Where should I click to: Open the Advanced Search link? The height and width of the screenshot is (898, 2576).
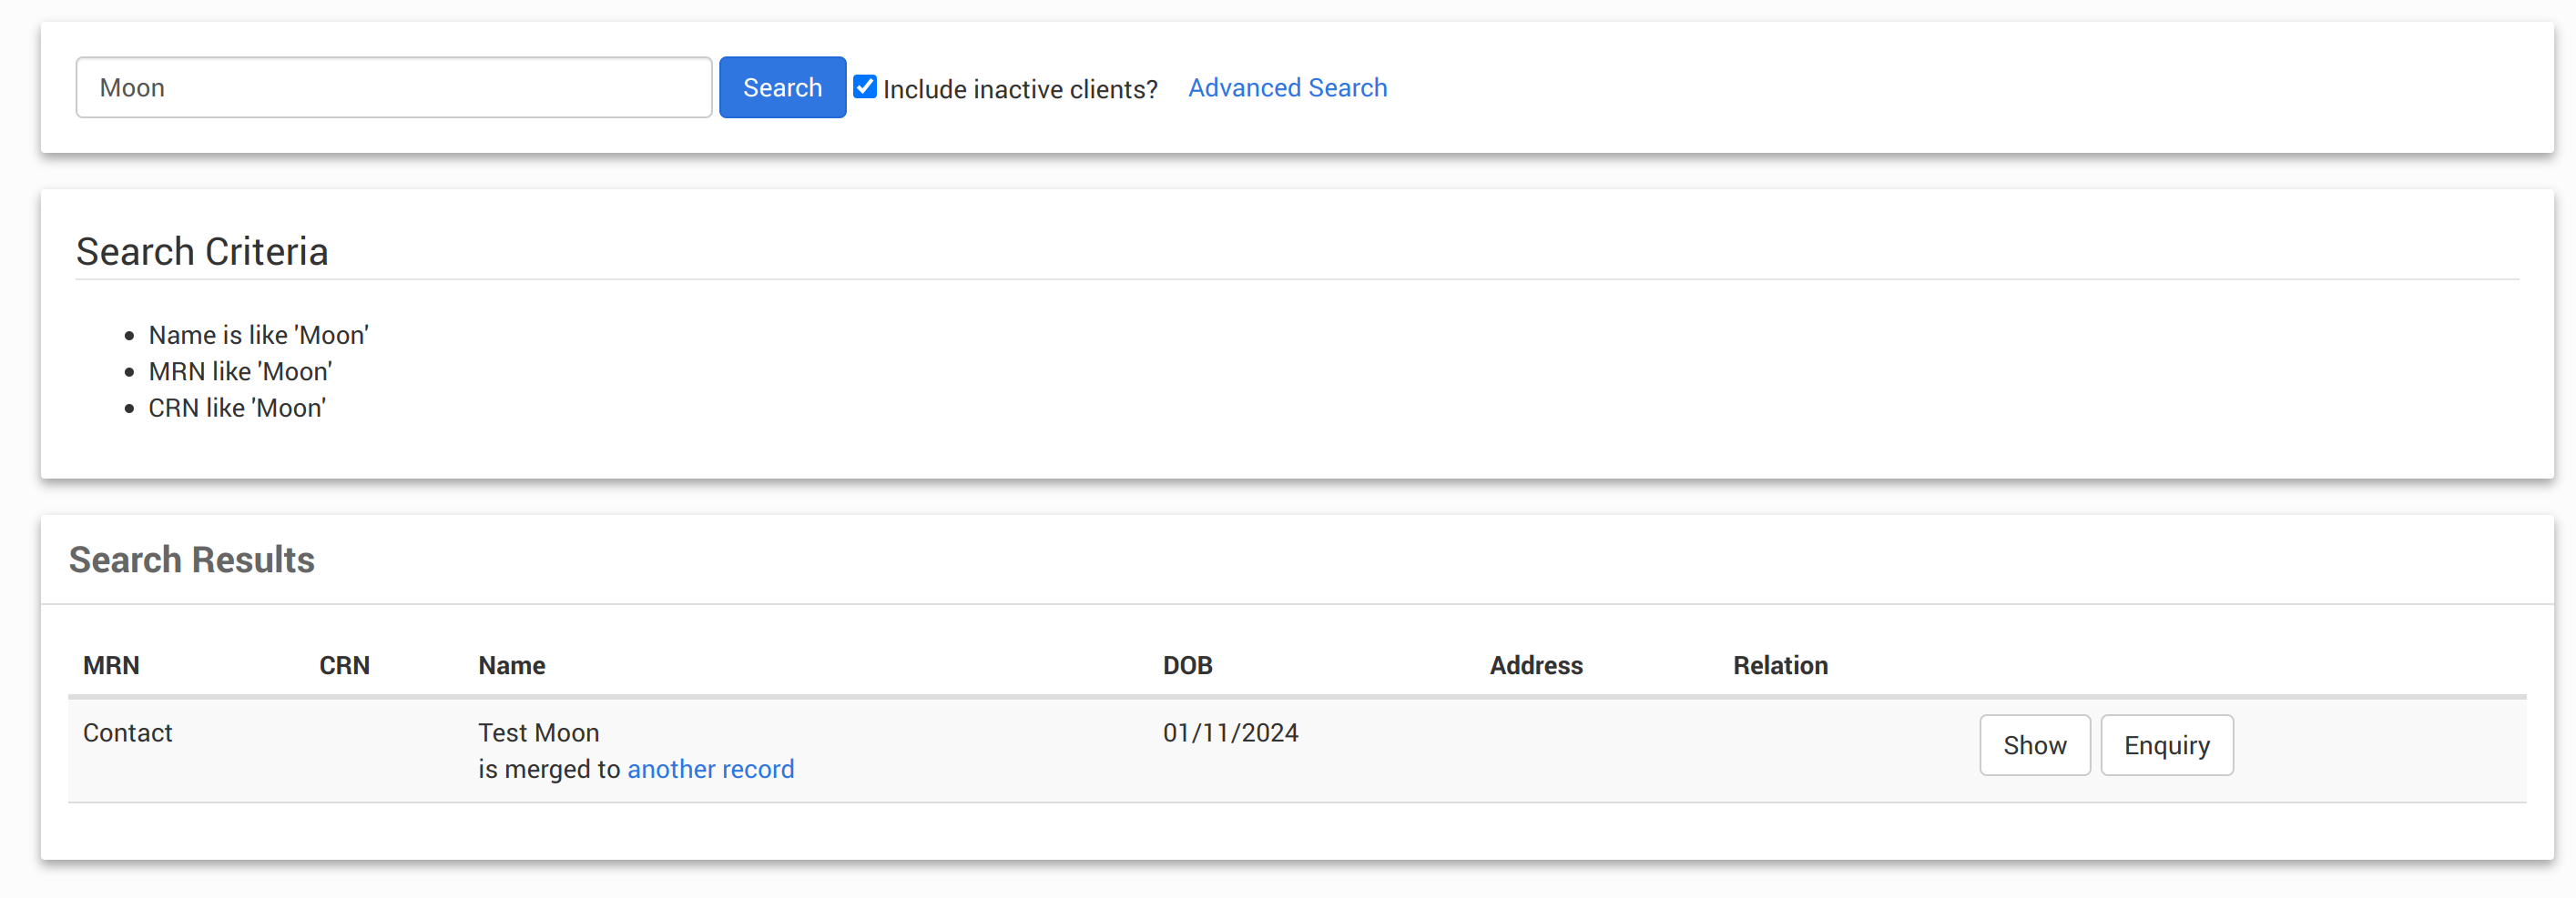coord(1287,88)
